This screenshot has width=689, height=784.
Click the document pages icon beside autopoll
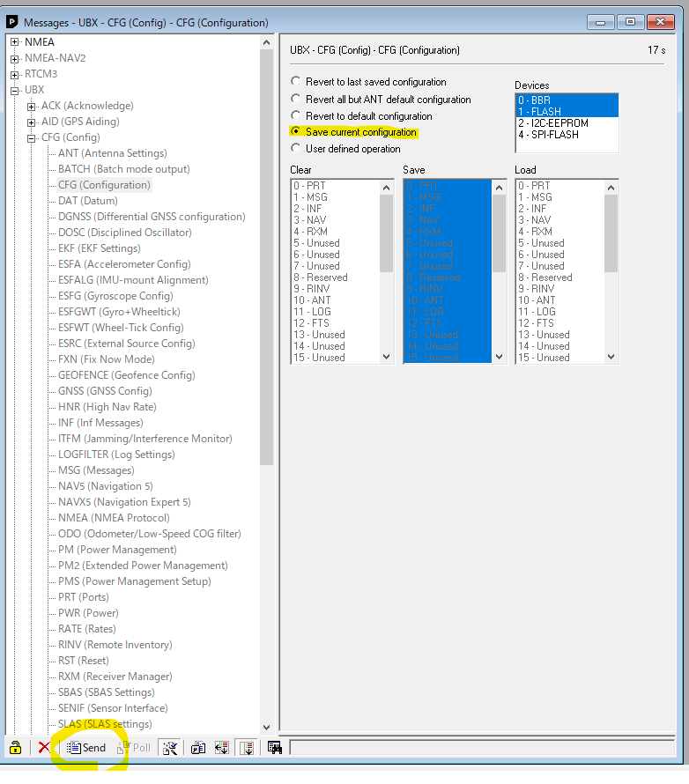198,748
